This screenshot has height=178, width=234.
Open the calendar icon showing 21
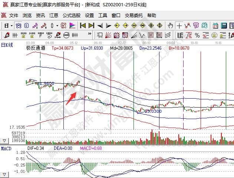[215, 26]
